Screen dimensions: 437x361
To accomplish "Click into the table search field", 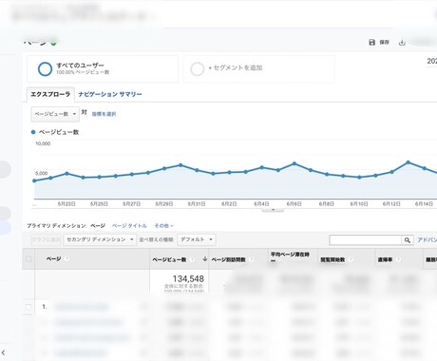I will [x=365, y=240].
